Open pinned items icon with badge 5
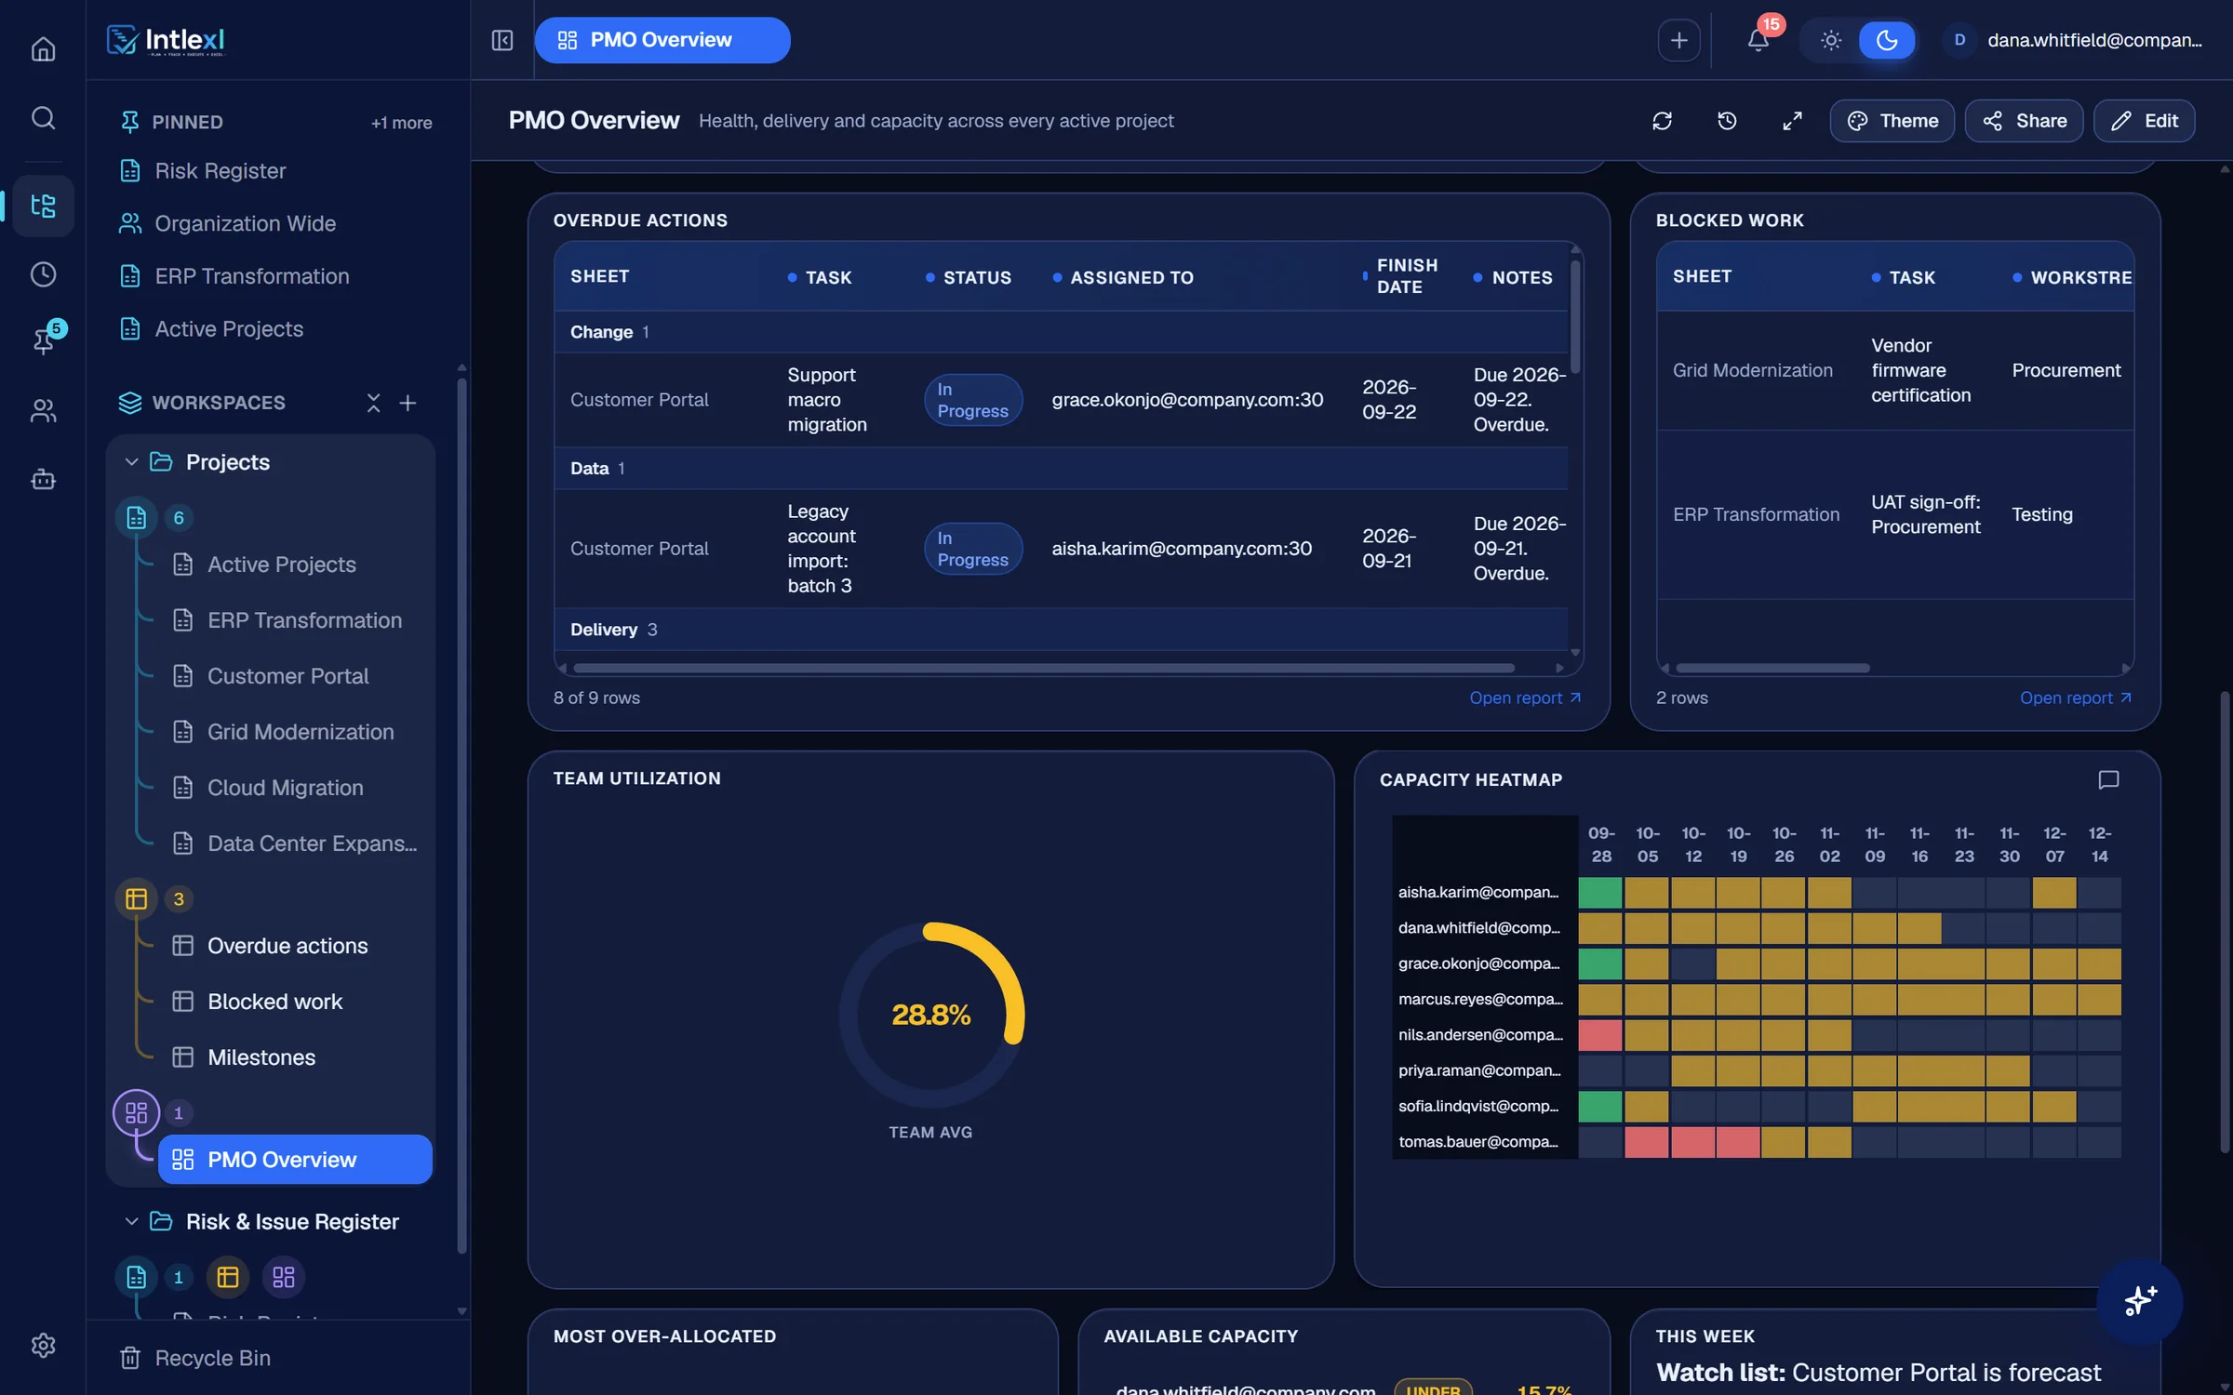 click(43, 340)
